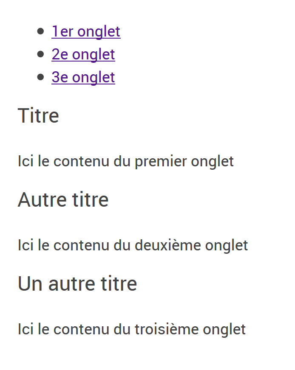
Task: Select the "3e onglet" tab link
Action: point(83,77)
